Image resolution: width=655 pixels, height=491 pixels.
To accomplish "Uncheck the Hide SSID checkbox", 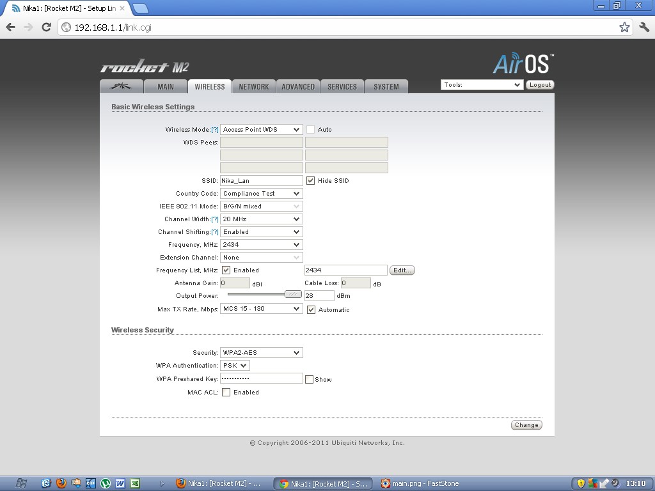I will pyautogui.click(x=310, y=180).
